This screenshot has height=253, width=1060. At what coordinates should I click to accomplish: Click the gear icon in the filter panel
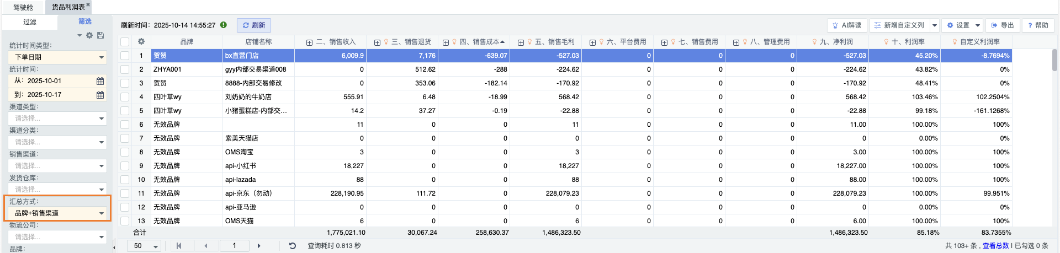(89, 35)
